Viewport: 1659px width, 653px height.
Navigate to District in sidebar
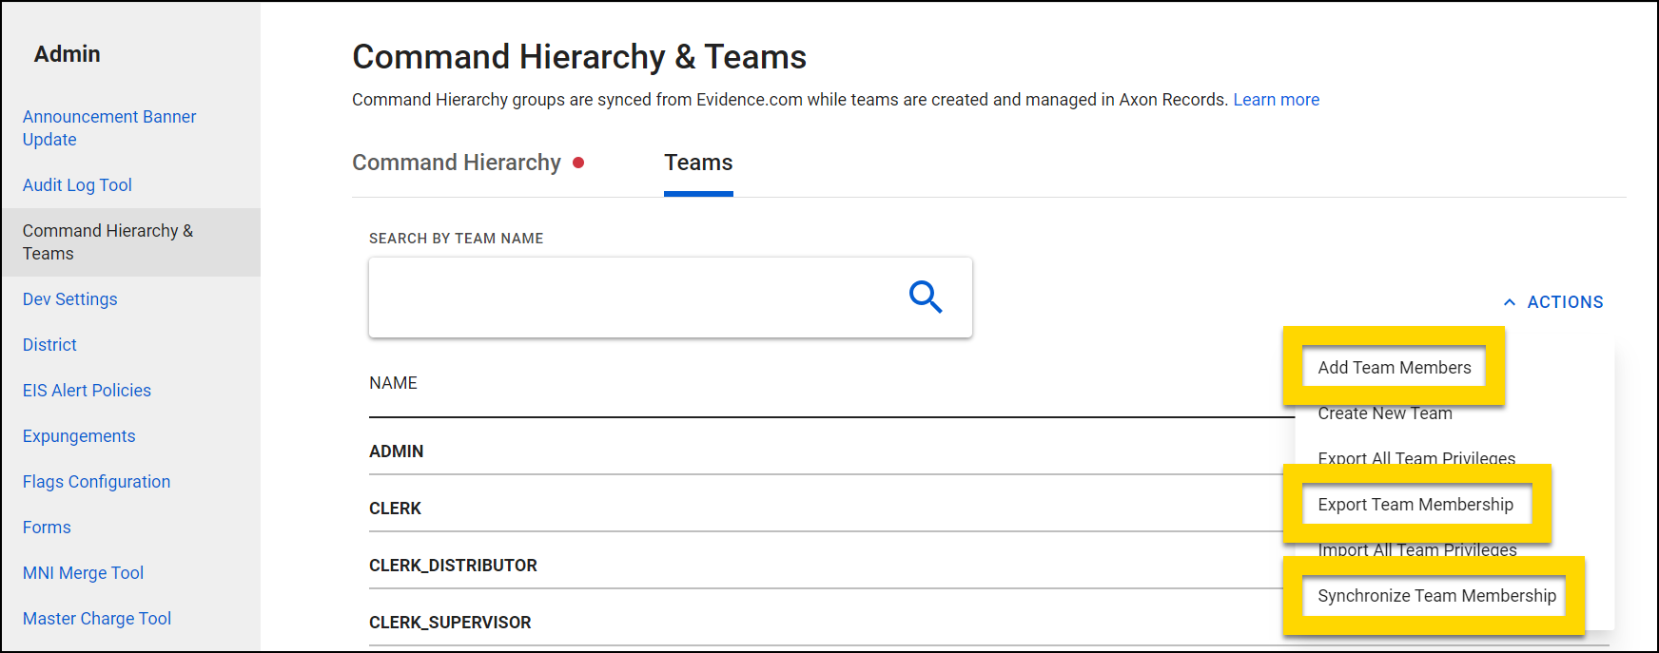[49, 345]
